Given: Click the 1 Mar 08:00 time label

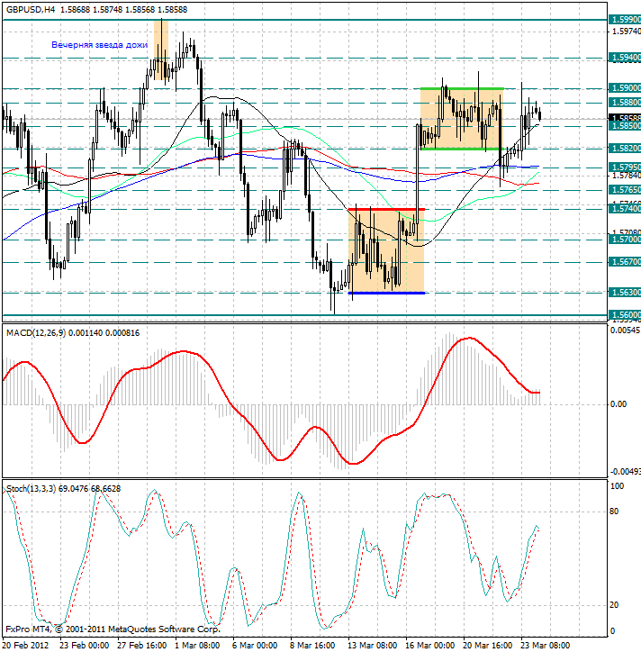Looking at the screenshot, I should pos(197,646).
